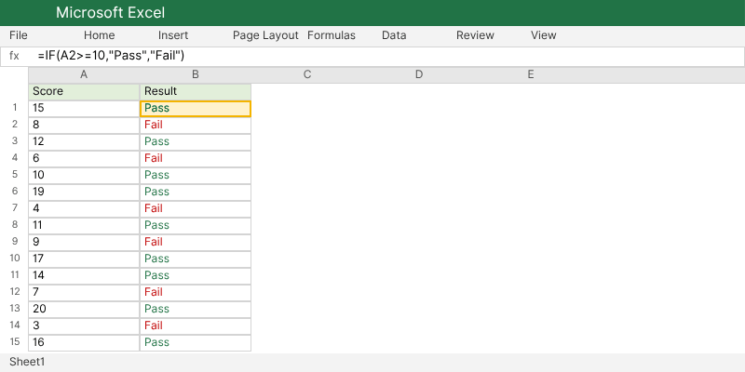745x372 pixels.
Task: Select the score cell containing 4
Action: [84, 208]
